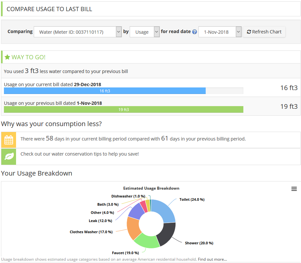Image resolution: width=301 pixels, height=263 pixels.
Task: Click the blue current bill usage bar
Action: coord(105,91)
